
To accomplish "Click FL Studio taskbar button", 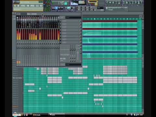I will pyautogui.click(x=41, y=115).
